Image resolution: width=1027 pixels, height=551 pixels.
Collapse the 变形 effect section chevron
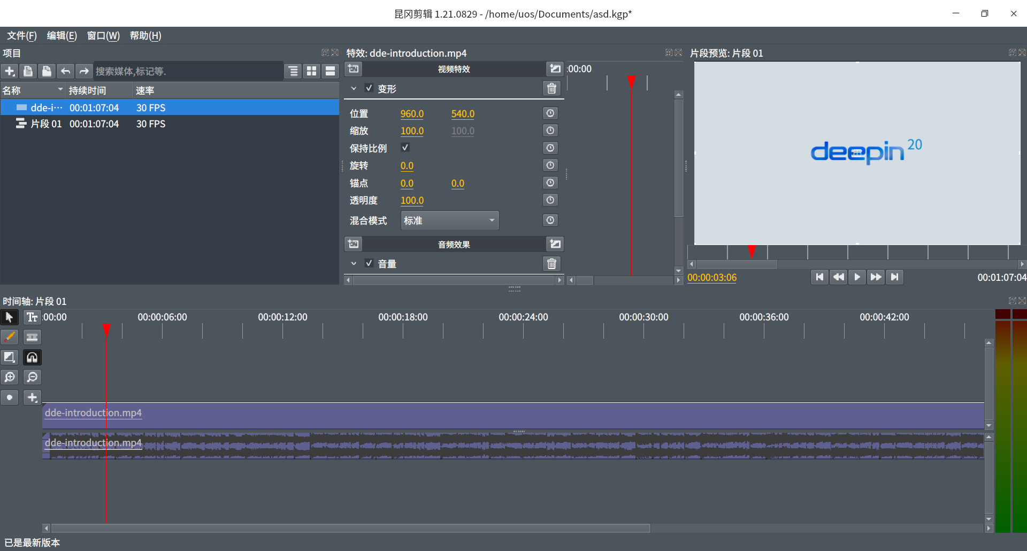[x=354, y=89]
